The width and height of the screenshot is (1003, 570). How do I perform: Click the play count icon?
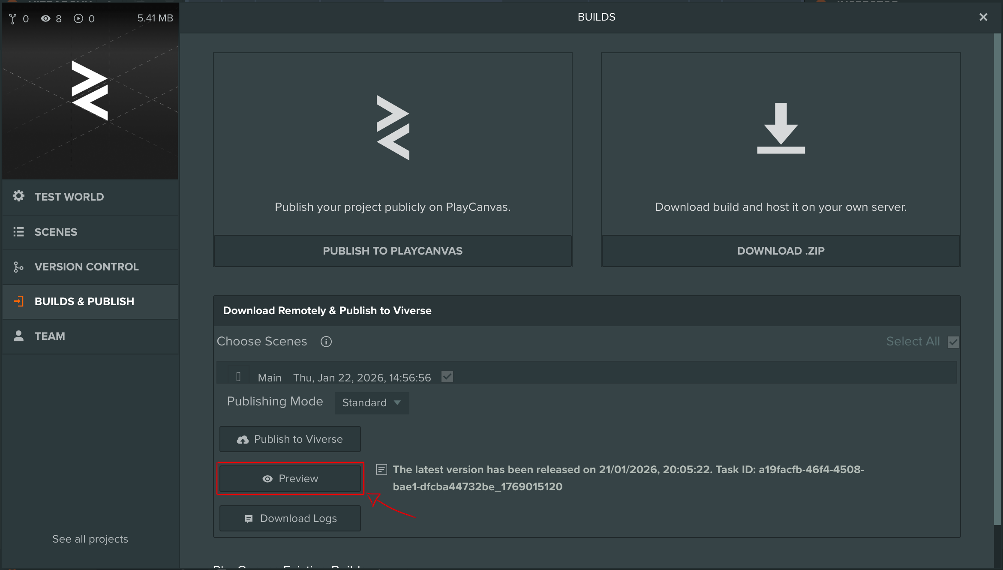coord(78,18)
